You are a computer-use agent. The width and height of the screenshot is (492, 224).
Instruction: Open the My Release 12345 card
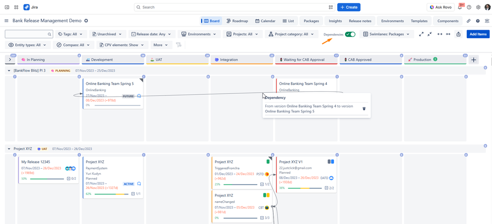click(x=49, y=170)
